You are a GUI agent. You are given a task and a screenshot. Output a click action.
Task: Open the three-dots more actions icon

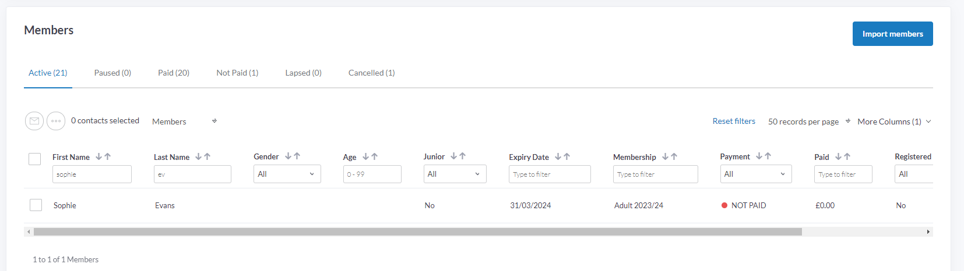pos(56,121)
